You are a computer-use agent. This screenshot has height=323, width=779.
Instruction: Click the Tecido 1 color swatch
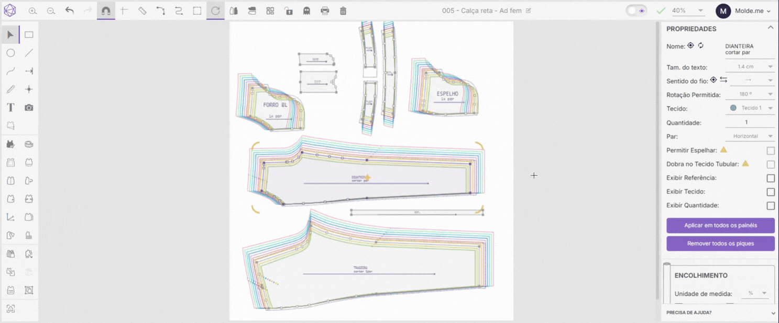point(733,108)
